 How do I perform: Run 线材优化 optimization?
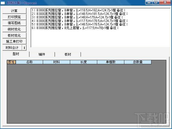tap(14, 29)
